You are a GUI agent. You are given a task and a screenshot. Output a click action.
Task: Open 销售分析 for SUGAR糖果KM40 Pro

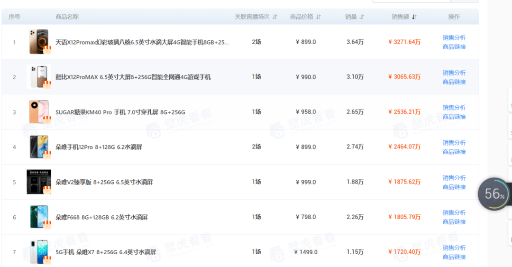(x=454, y=108)
